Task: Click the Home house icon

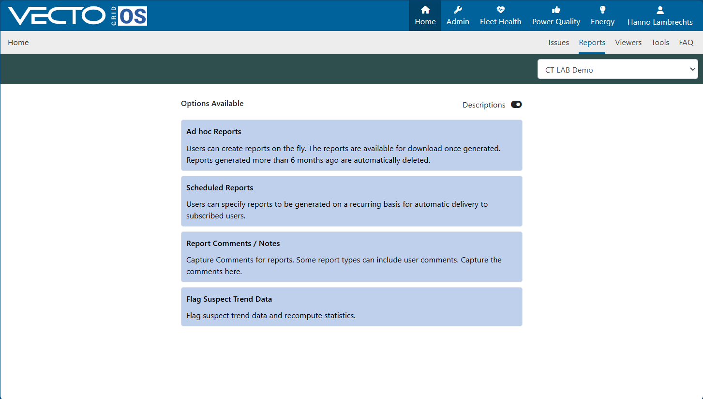Action: (425, 10)
